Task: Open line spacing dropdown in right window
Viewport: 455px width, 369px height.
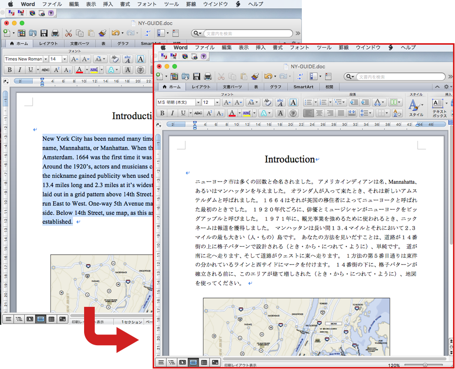Action: pos(366,113)
